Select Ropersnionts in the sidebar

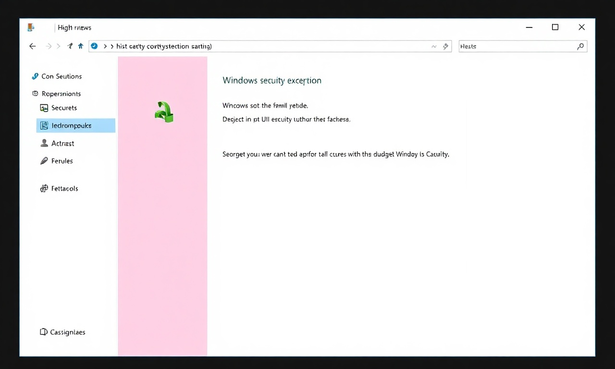tap(61, 94)
